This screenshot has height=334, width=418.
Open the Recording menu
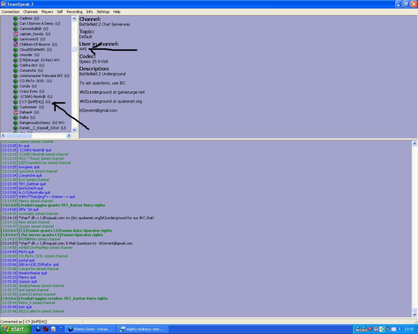pyautogui.click(x=74, y=12)
